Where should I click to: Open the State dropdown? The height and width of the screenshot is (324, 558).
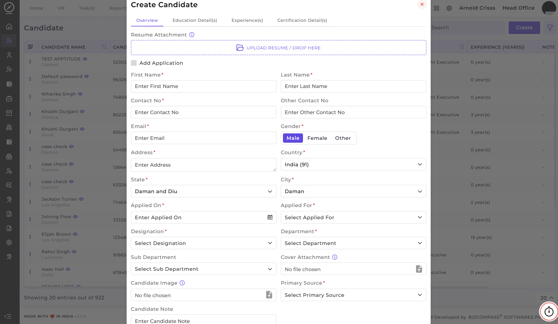[204, 191]
